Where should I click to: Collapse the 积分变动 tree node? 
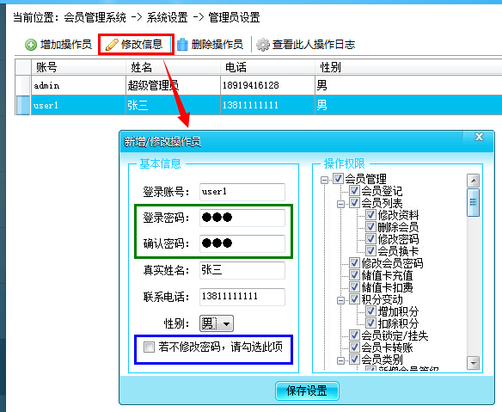(x=341, y=300)
